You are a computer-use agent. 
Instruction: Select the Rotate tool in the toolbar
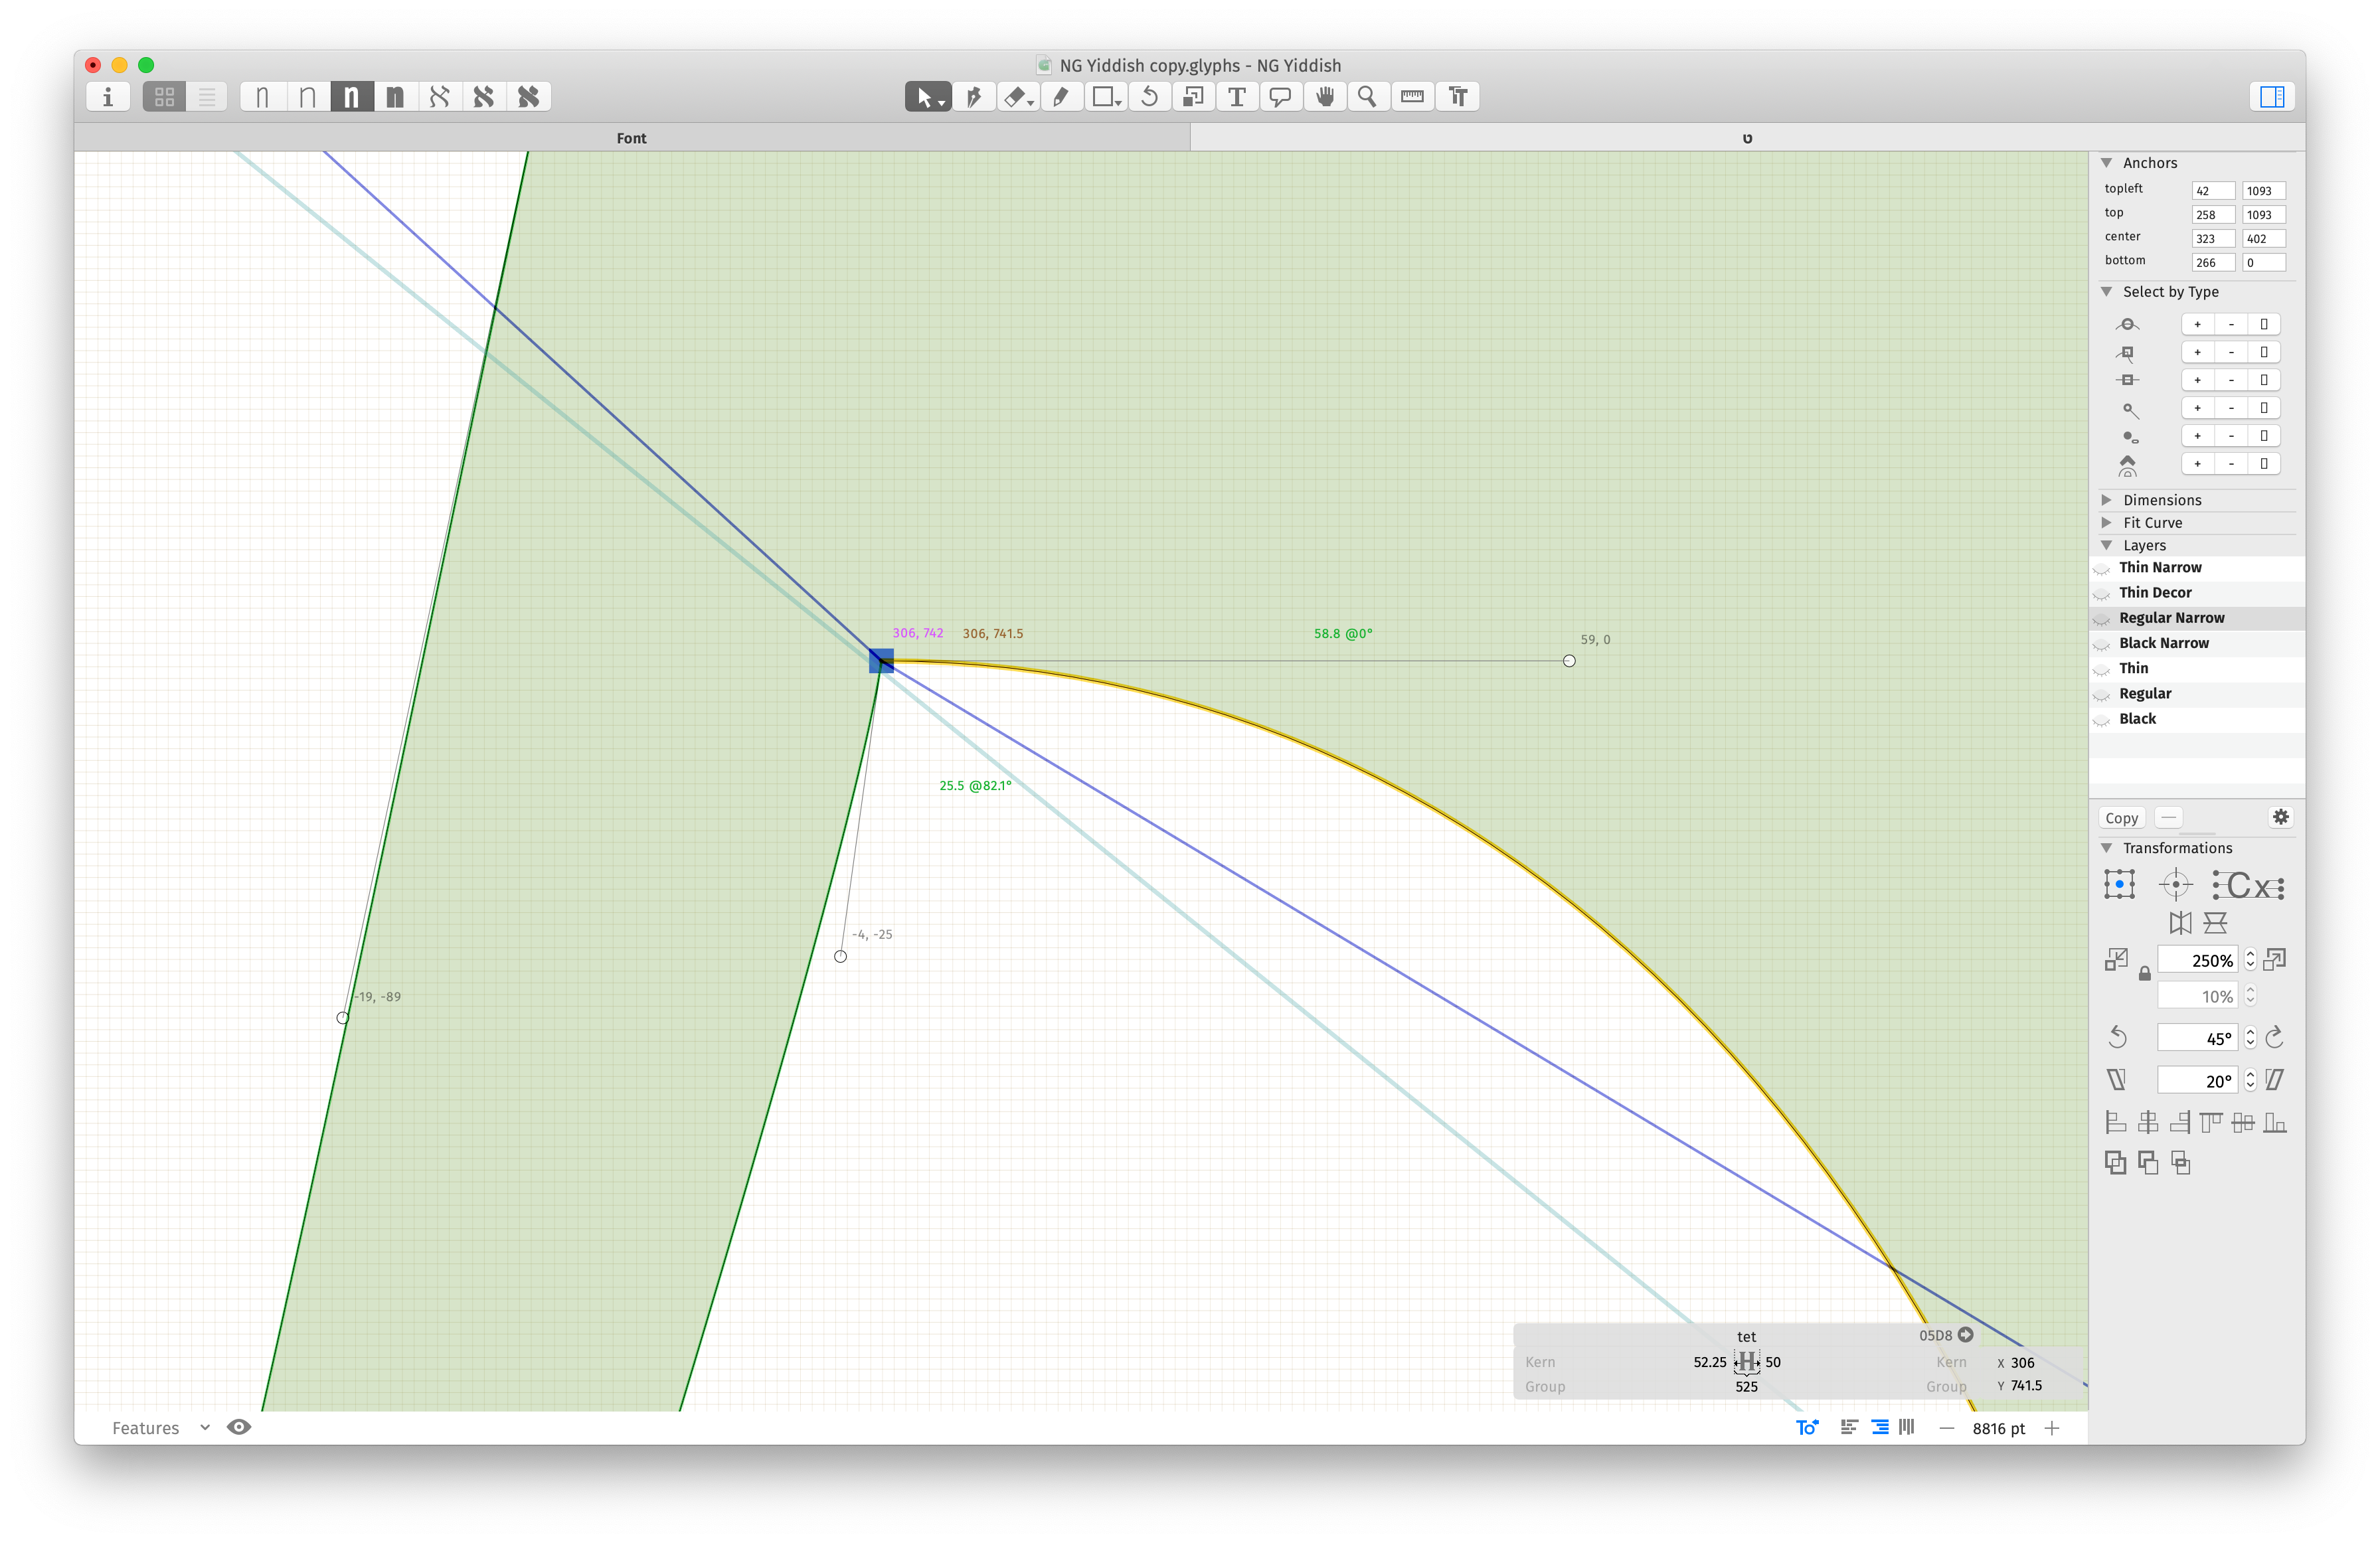pyautogui.click(x=1150, y=96)
